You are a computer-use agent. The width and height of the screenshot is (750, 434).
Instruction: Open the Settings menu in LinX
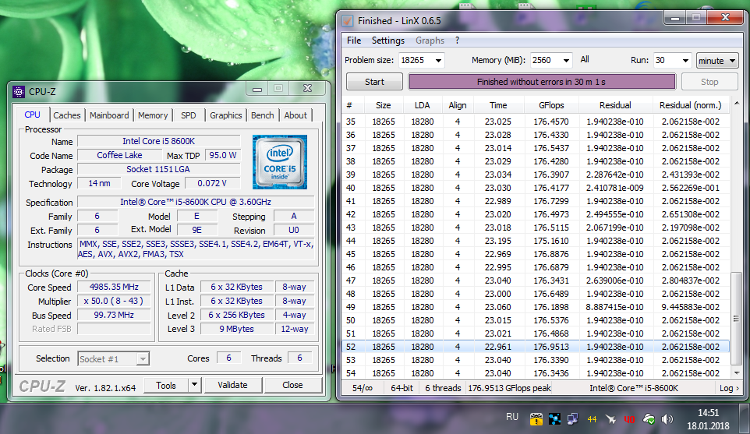pyautogui.click(x=388, y=41)
